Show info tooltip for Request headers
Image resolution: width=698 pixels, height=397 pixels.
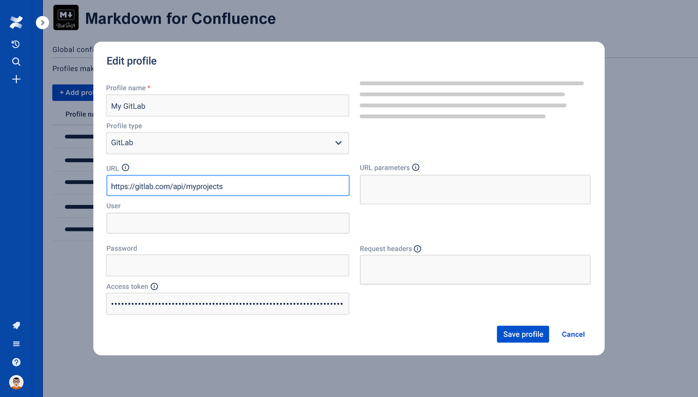[x=417, y=249]
